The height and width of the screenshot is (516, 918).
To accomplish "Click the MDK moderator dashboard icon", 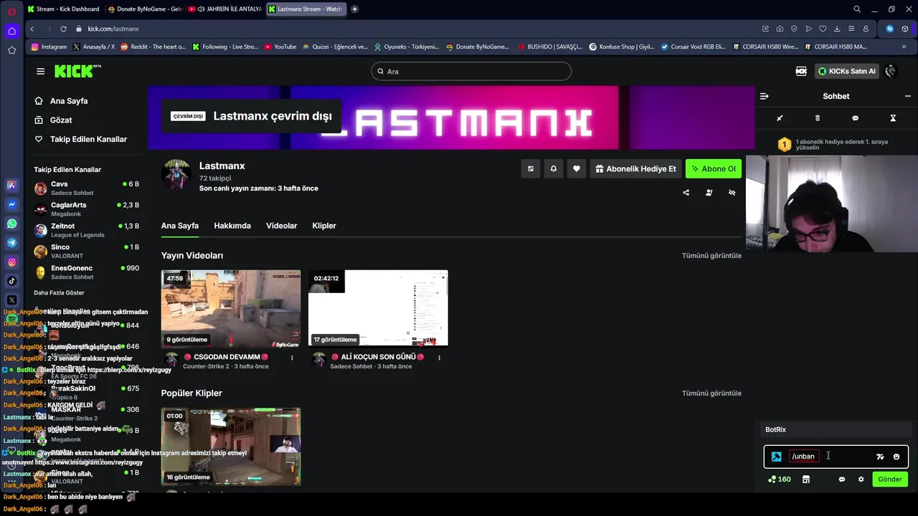I will tap(801, 71).
